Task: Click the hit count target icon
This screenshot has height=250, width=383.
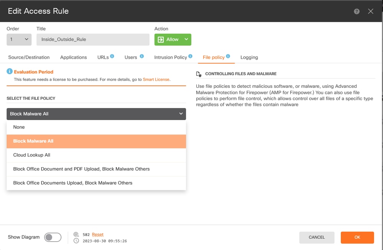Action: pos(76,234)
